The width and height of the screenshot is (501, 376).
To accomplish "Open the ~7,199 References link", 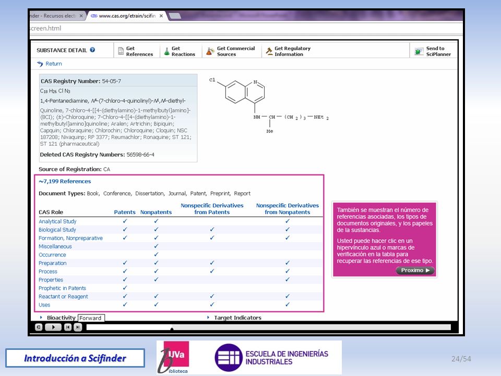I will (x=65, y=181).
